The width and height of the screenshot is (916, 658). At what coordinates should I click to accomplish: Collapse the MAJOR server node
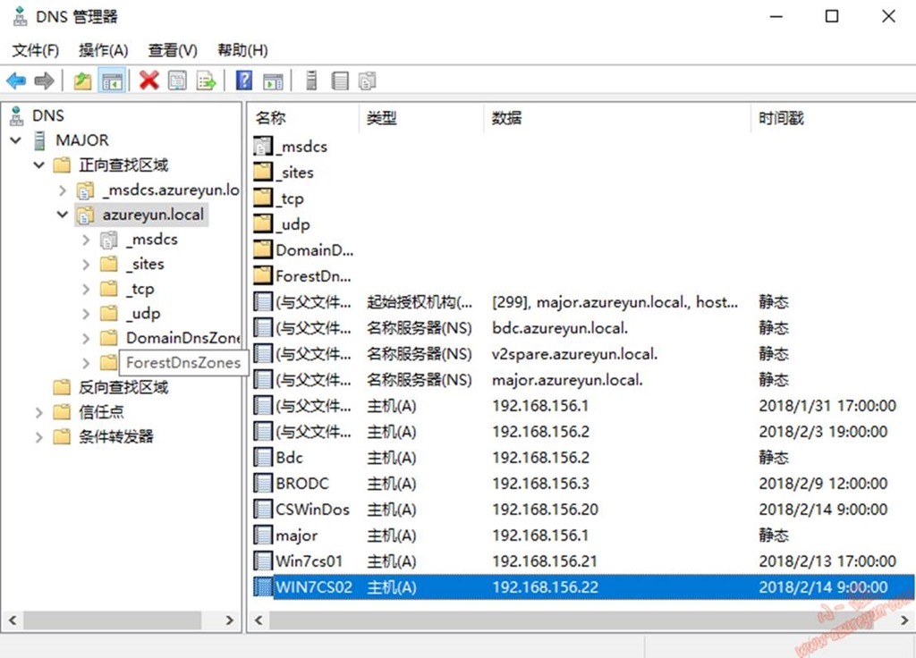coord(16,140)
